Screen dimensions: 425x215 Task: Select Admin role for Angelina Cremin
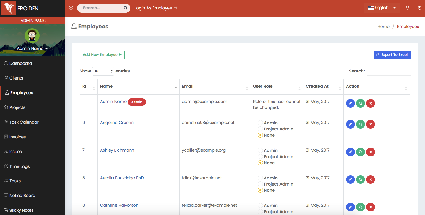(x=260, y=123)
